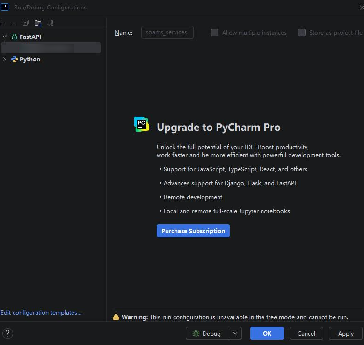Expand the Python configuration group

point(5,60)
